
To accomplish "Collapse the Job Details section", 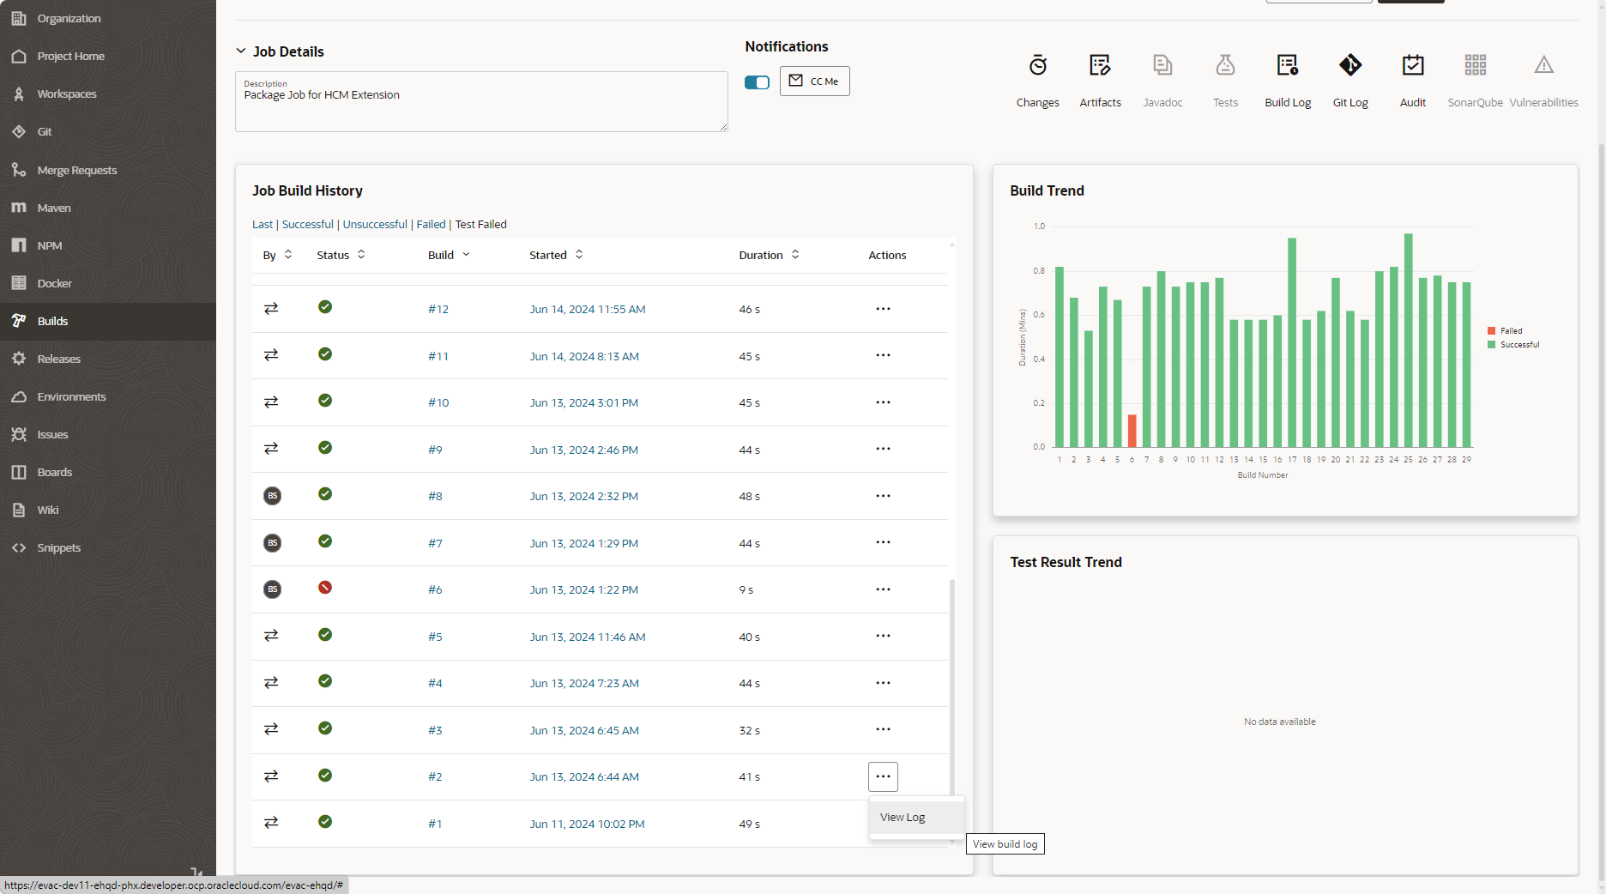I will coord(241,51).
